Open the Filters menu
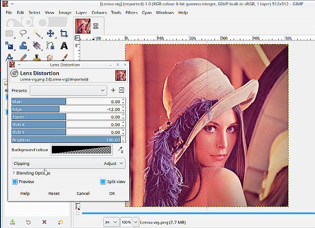This screenshot has width=315, height=228. 131,12
